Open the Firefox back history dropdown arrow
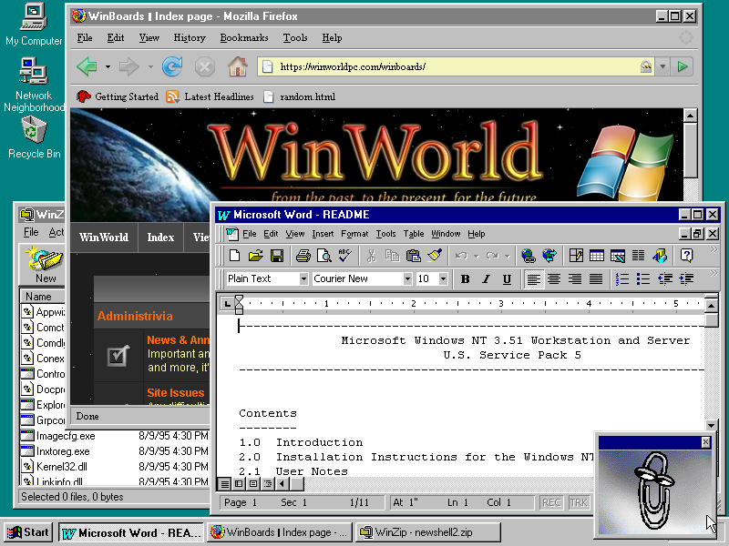 (x=108, y=66)
